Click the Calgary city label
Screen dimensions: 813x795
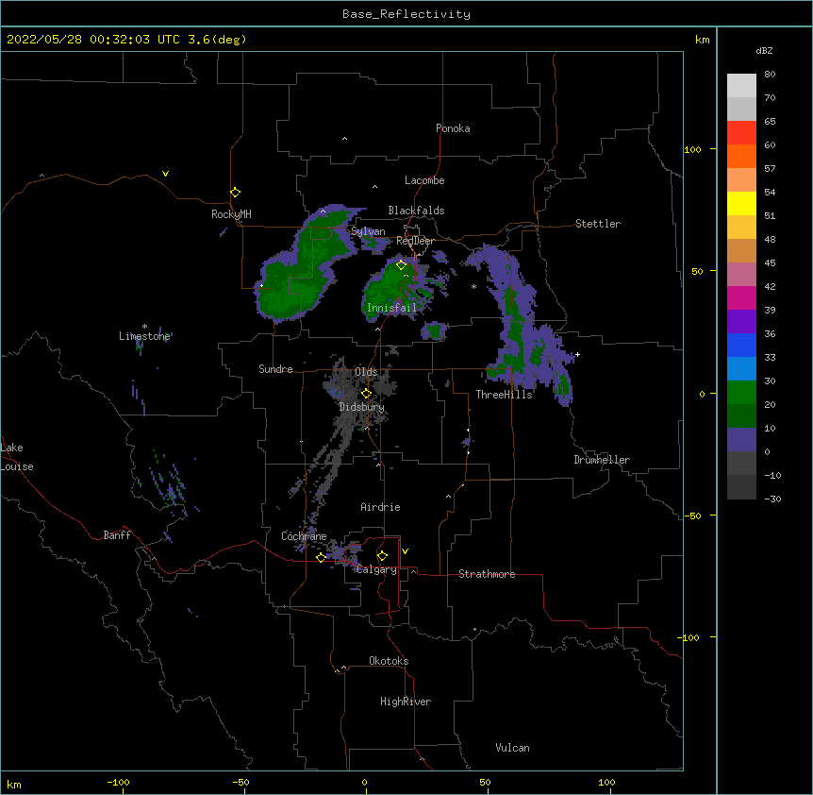tap(376, 569)
